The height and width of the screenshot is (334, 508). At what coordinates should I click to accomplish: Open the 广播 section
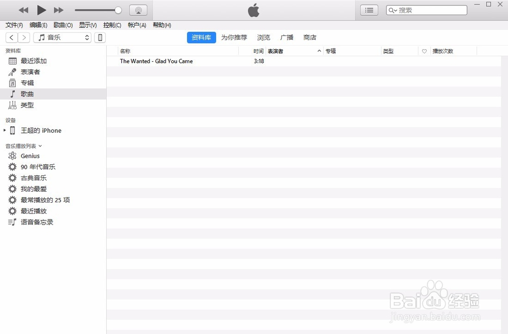coord(287,37)
